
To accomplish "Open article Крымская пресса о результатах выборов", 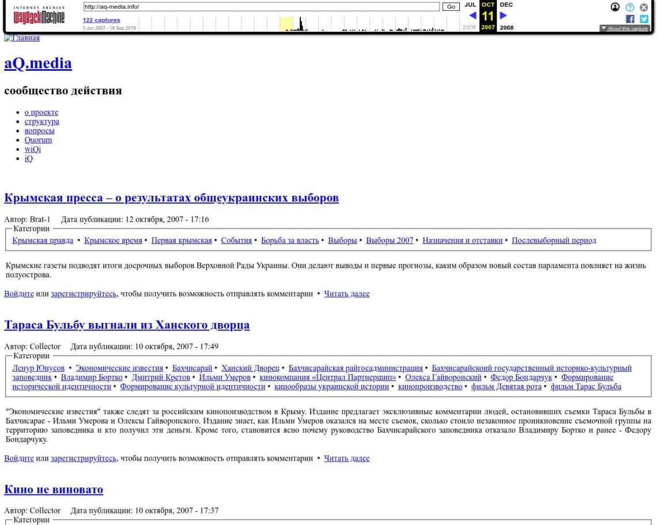I will pos(171,197).
